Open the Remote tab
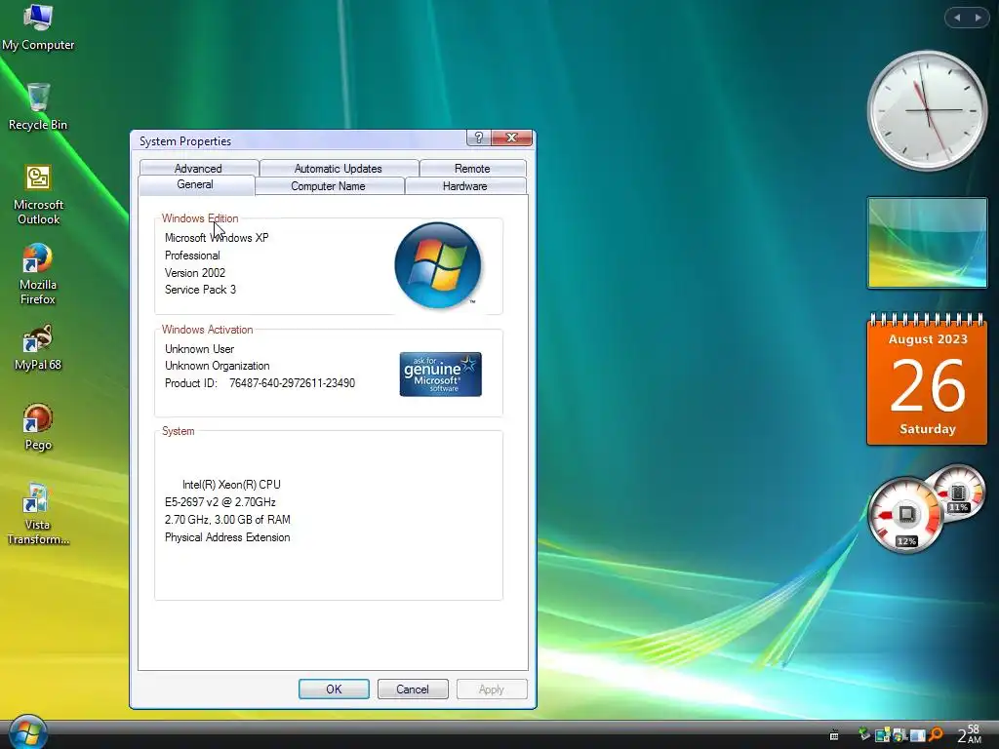 (x=472, y=168)
